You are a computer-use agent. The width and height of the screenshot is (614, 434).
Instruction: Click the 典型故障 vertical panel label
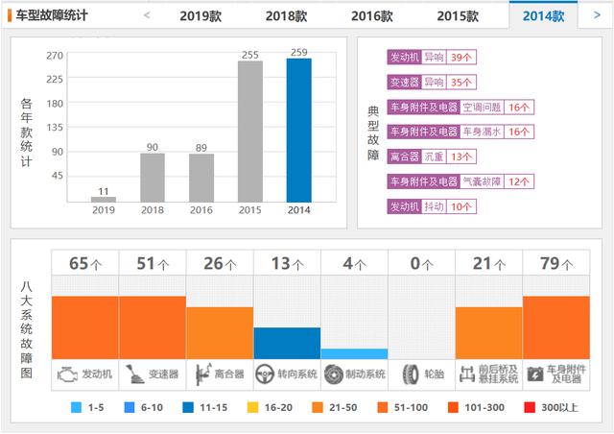coord(373,133)
